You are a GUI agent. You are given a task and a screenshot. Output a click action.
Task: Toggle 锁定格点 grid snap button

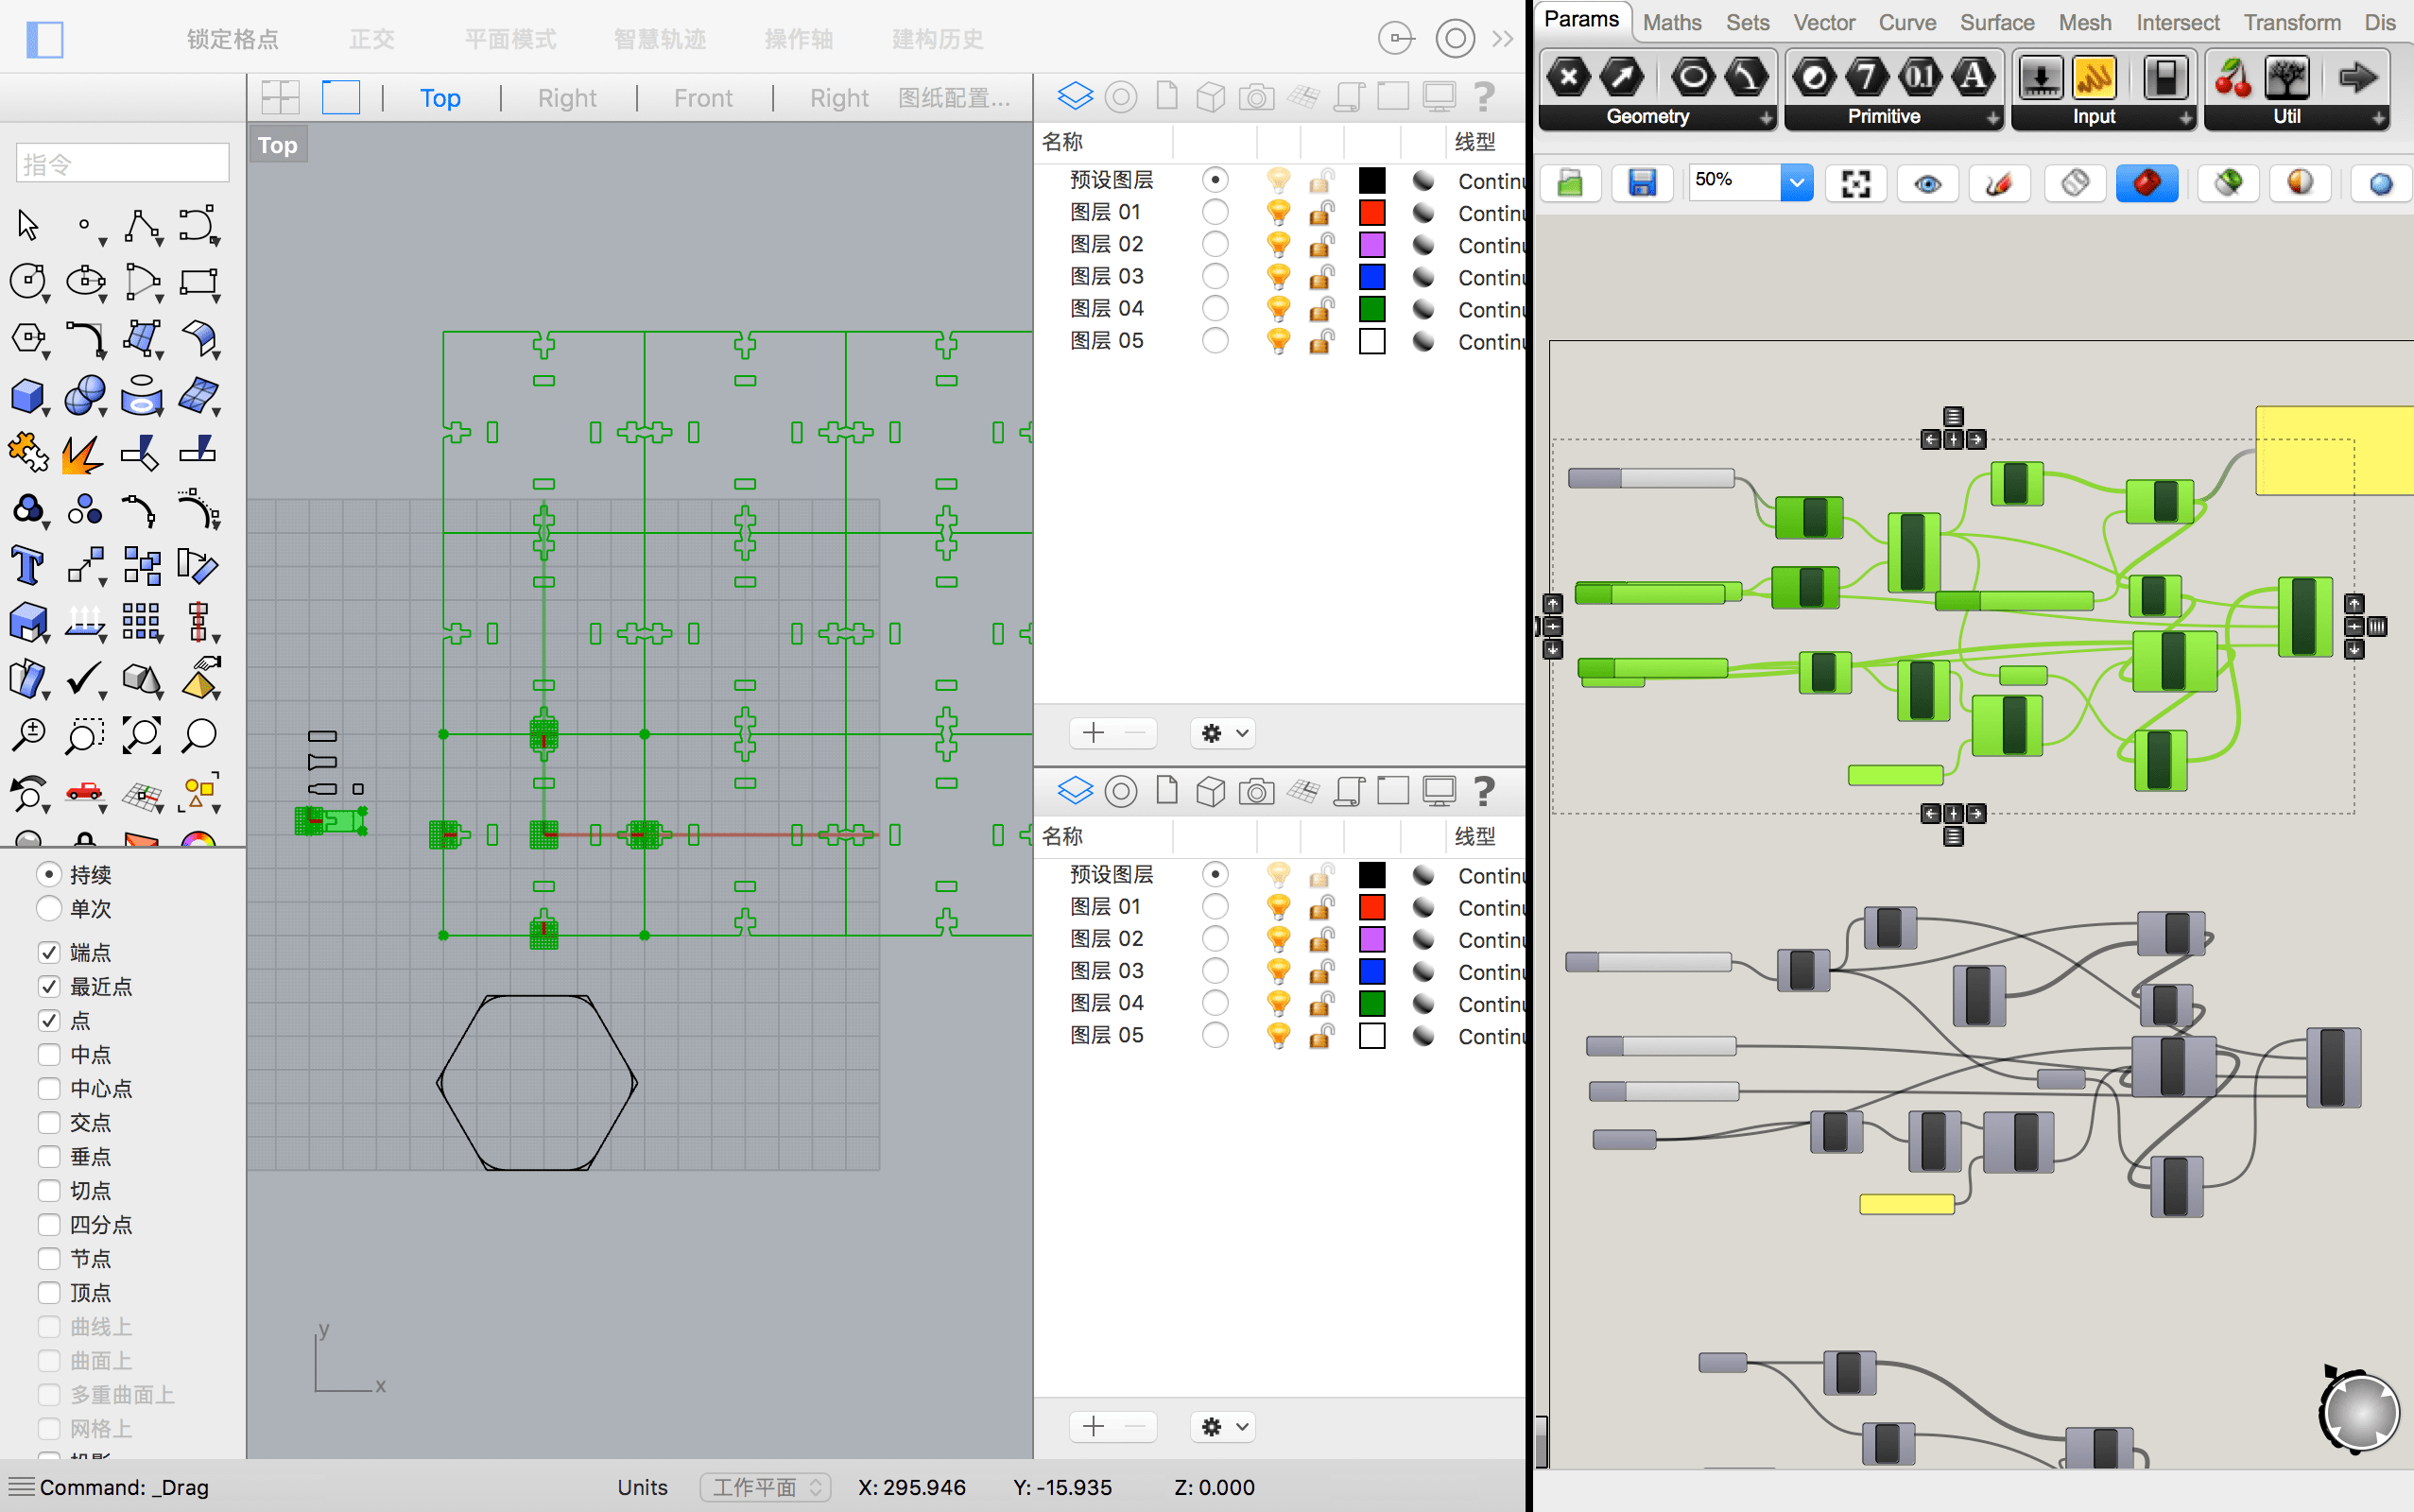[232, 39]
